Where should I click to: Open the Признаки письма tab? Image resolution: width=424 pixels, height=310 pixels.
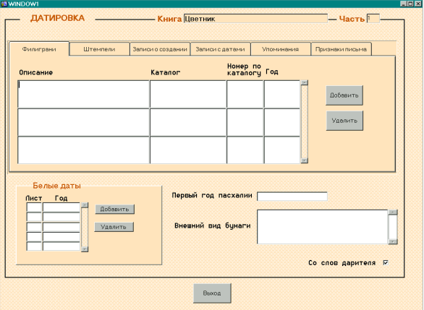tap(342, 49)
